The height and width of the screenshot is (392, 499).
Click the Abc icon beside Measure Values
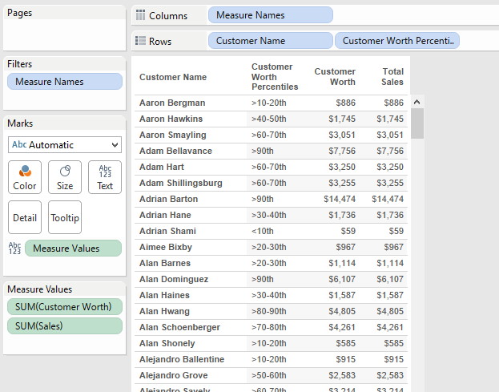[x=14, y=249]
